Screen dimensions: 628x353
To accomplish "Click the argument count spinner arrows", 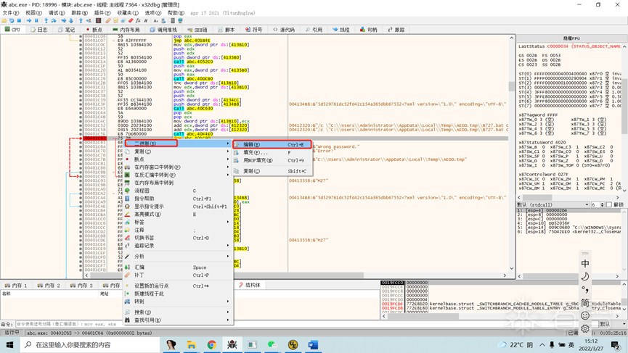I will 602,204.
